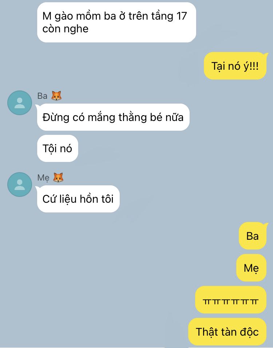
Task: Click the fox emoji beside Mẹ
Action: pos(58,178)
